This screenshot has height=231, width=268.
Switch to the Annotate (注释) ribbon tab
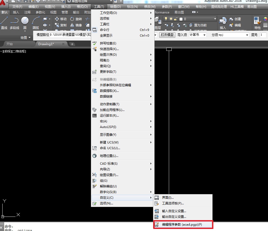[27, 12]
